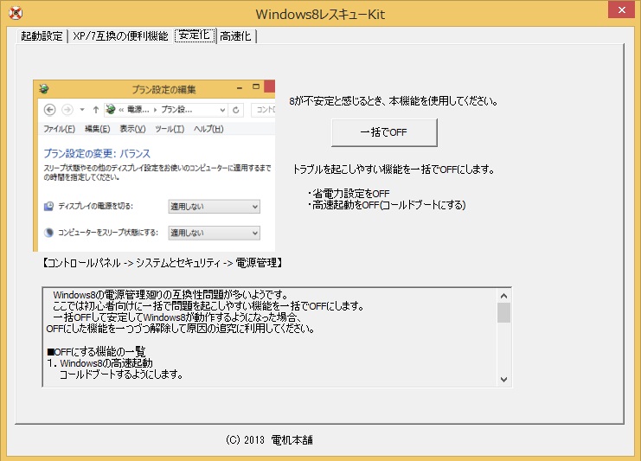Screen dimensions: 641x461
Task: Click the description box scroll up arrow
Action: point(503,295)
